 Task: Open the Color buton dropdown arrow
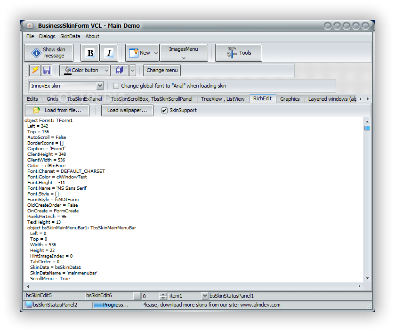click(x=106, y=70)
